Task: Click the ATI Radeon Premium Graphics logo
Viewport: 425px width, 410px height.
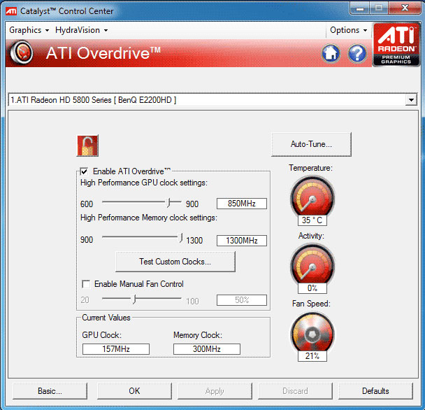Action: click(396, 45)
